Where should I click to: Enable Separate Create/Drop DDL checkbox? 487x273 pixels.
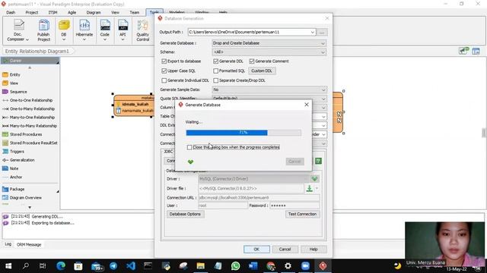pos(215,80)
